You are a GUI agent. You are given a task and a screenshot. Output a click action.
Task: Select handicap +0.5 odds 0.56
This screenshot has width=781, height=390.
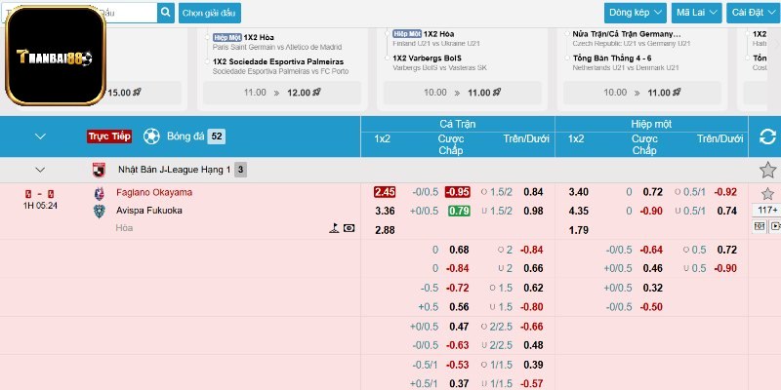click(459, 307)
